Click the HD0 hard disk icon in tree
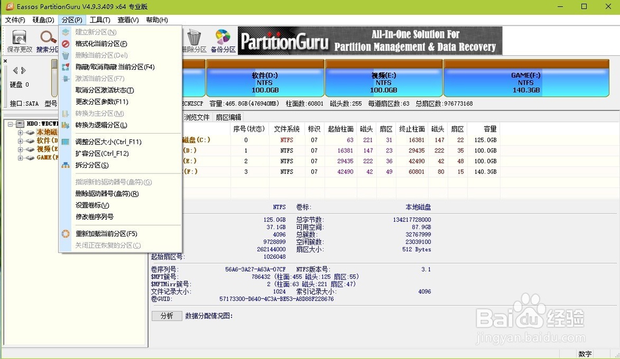 tap(20, 124)
